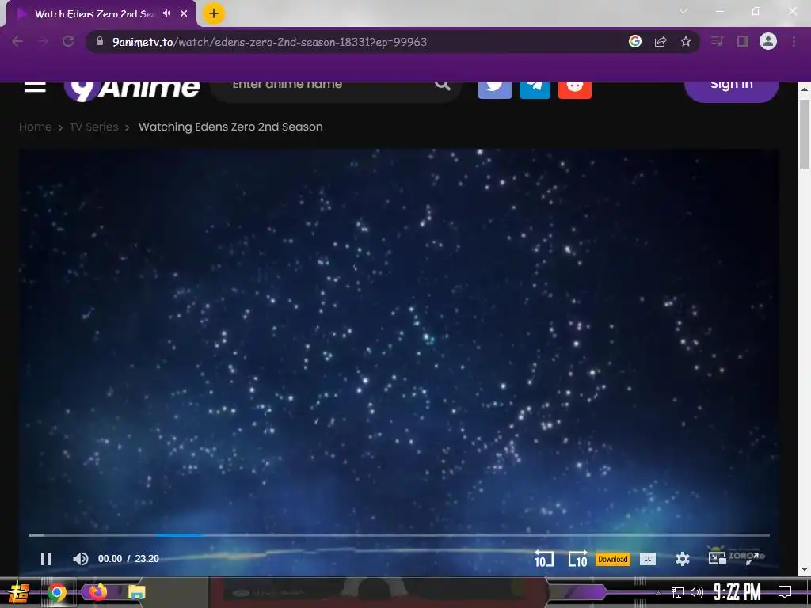Click the page vertical scrollbar thumb

click(805, 135)
